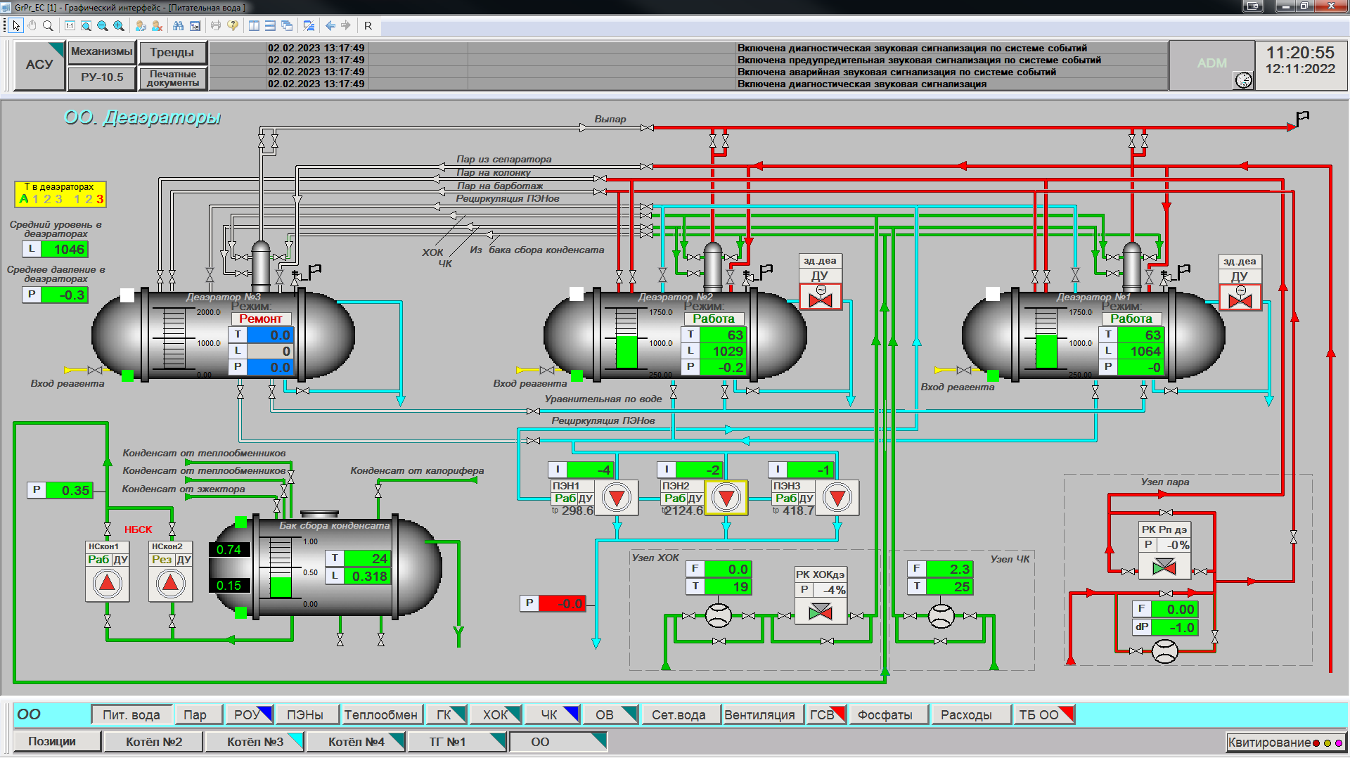
Task: Click the clock icon below ADM
Action: tap(1243, 80)
